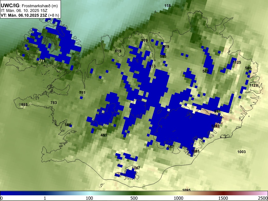Click the map value 565
The image size is (268, 201).
coord(68,125)
